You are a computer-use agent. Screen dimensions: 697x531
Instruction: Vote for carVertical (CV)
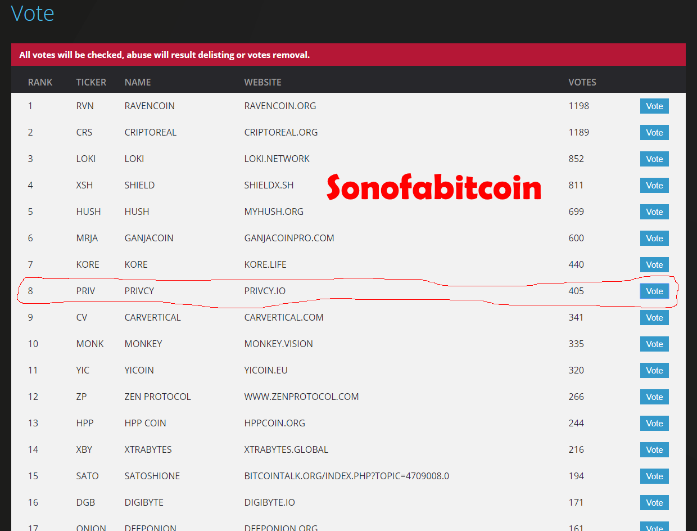tap(654, 318)
